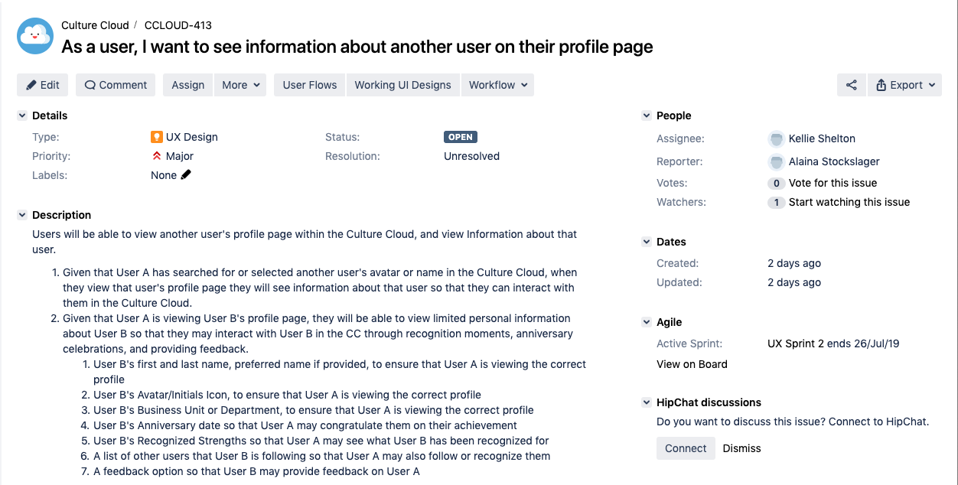
Task: Open the CCLOUD-413 issue key link
Action: (x=178, y=25)
